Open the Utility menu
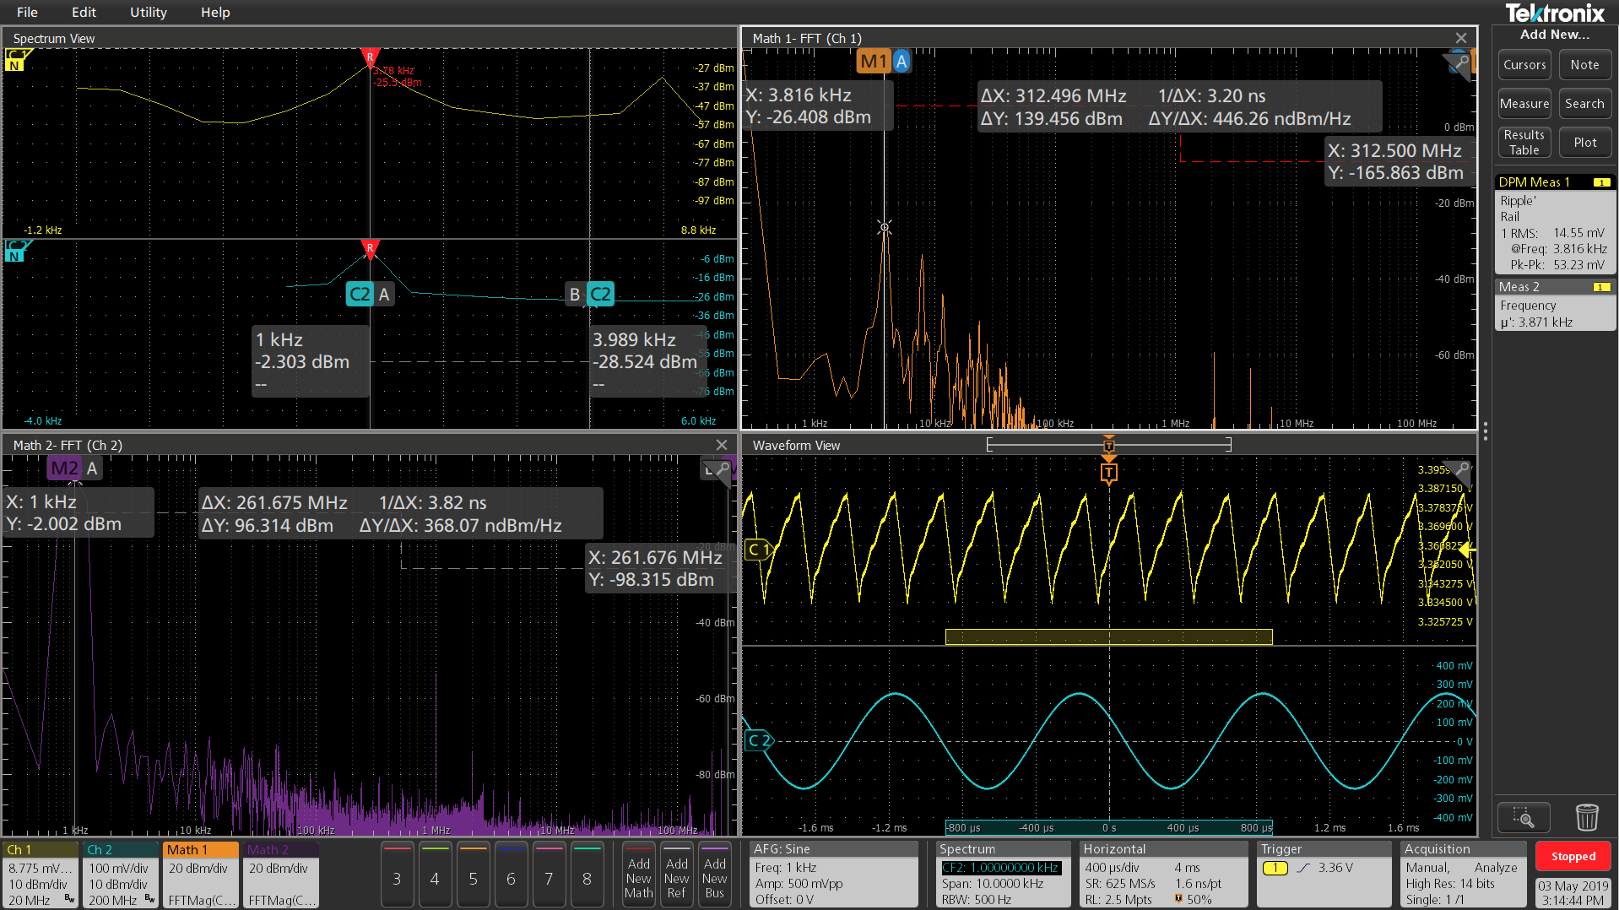The width and height of the screenshot is (1619, 910). tap(148, 13)
